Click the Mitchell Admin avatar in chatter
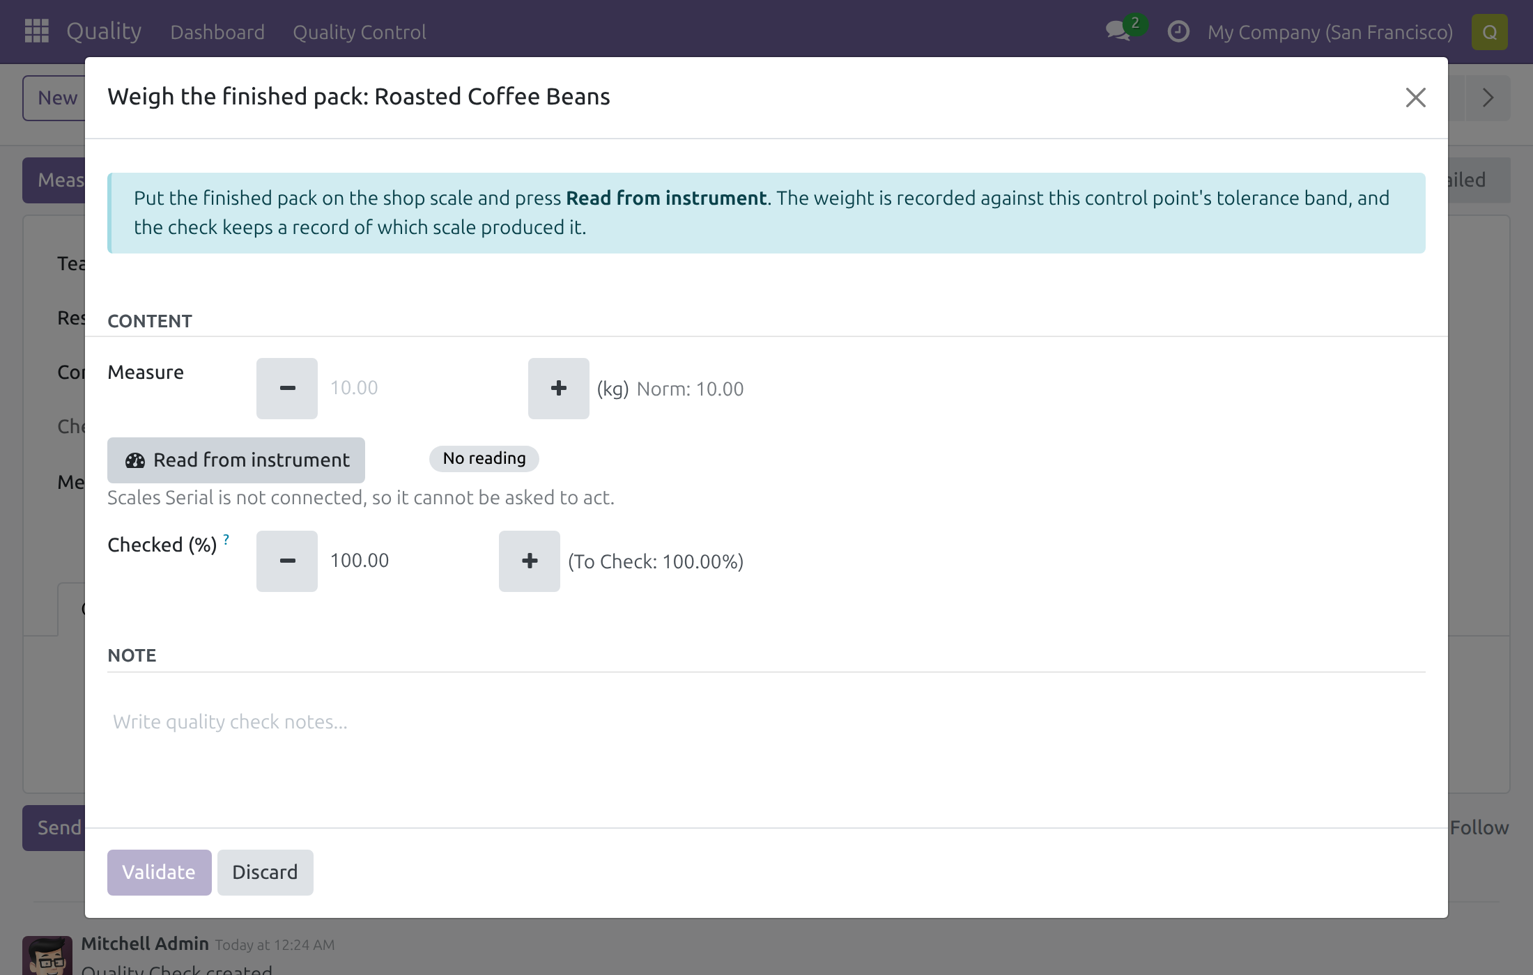This screenshot has height=975, width=1533. click(47, 955)
